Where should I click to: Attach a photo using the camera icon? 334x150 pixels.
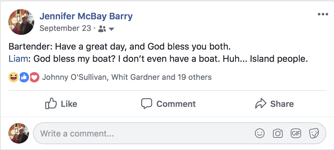pyautogui.click(x=278, y=133)
